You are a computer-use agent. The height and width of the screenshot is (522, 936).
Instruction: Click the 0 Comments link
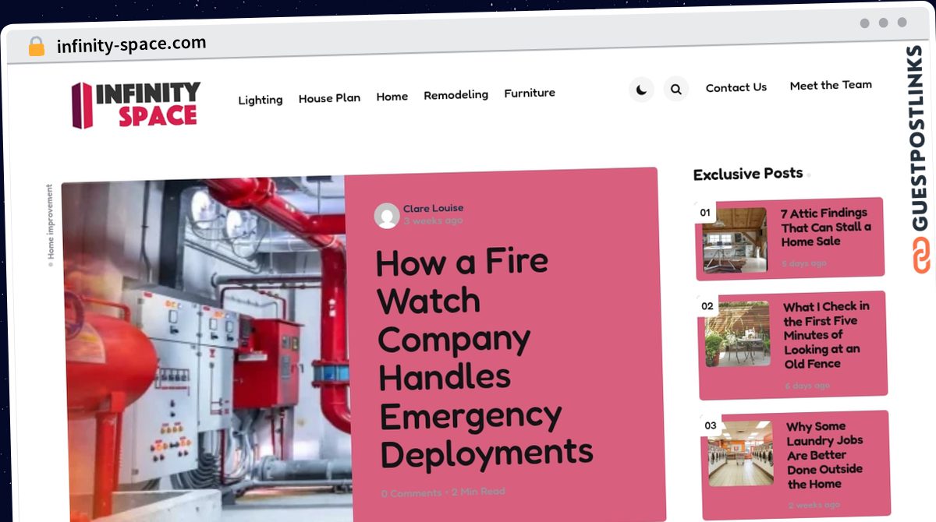[x=411, y=493]
